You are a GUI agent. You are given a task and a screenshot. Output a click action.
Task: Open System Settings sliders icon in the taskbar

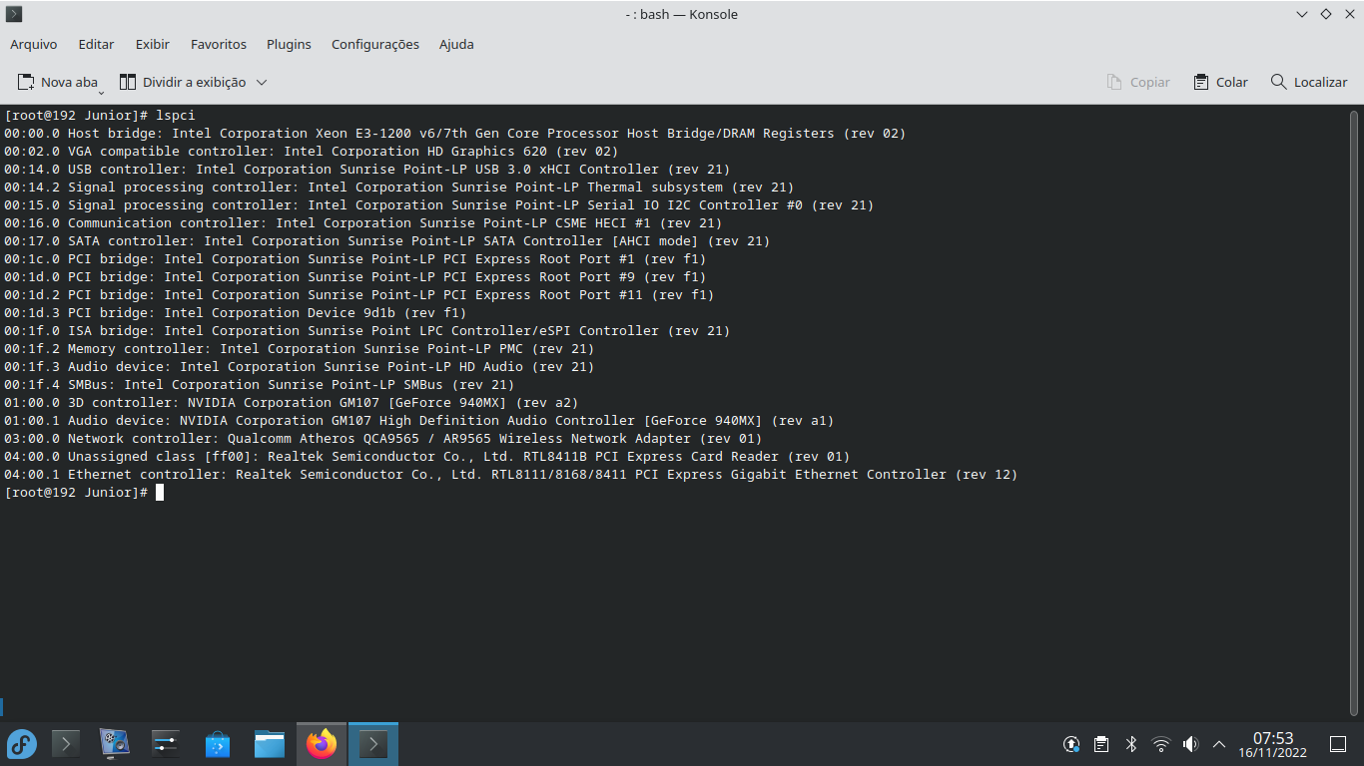pyautogui.click(x=166, y=743)
